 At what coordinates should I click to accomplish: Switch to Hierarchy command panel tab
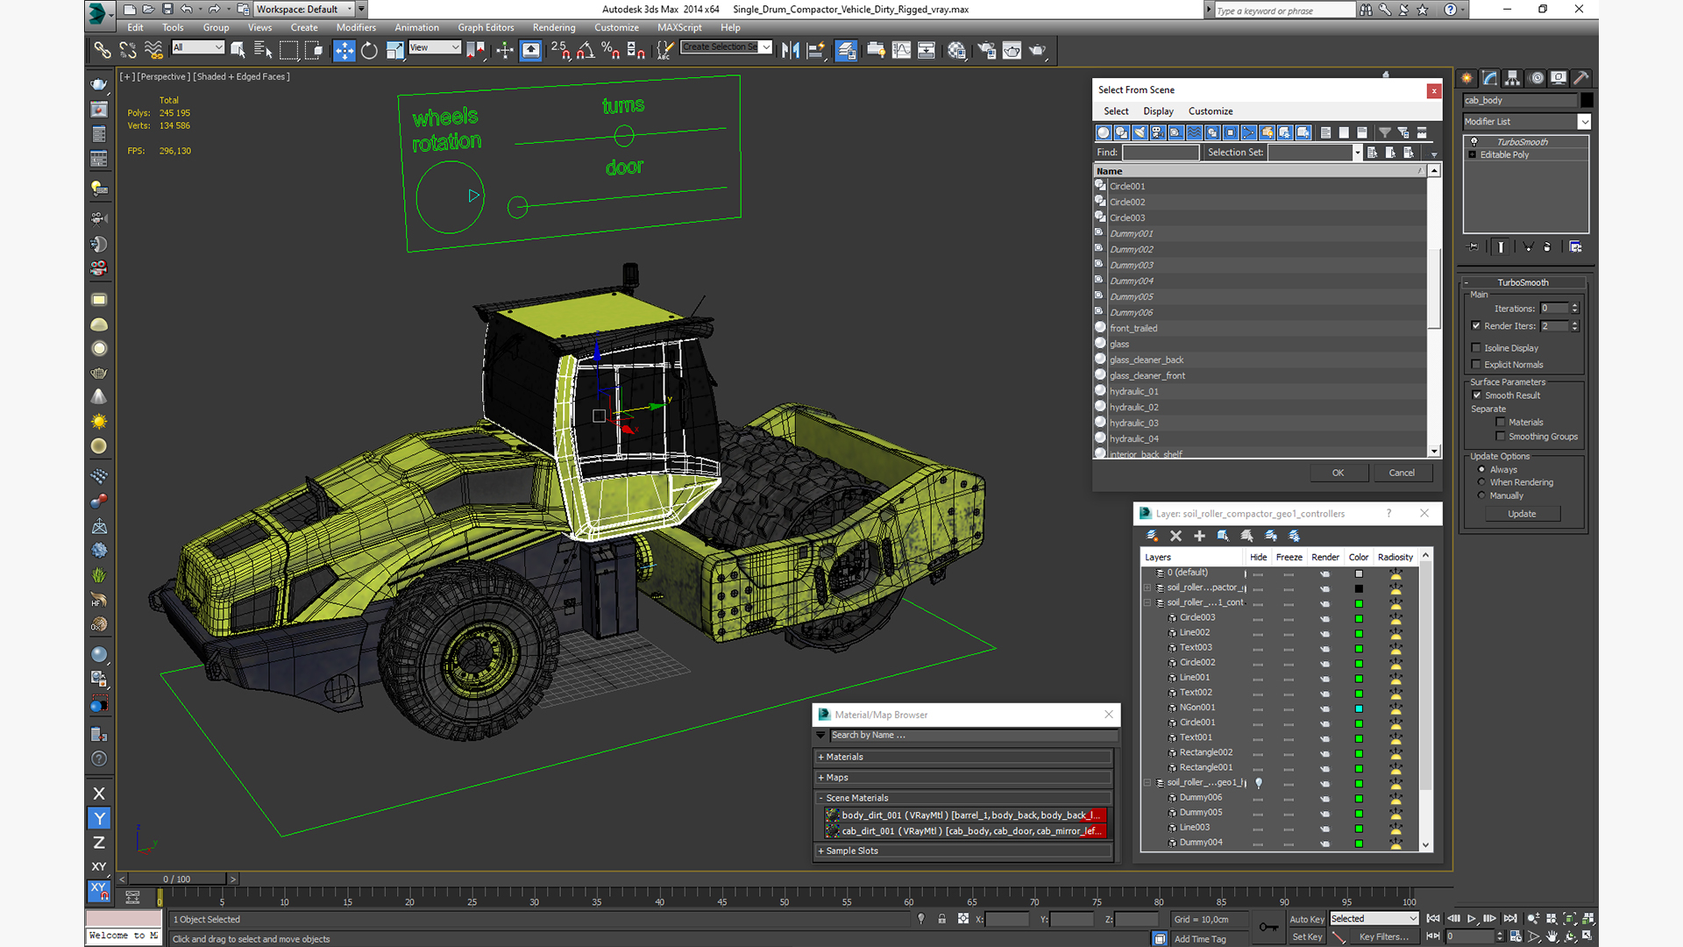coord(1513,78)
